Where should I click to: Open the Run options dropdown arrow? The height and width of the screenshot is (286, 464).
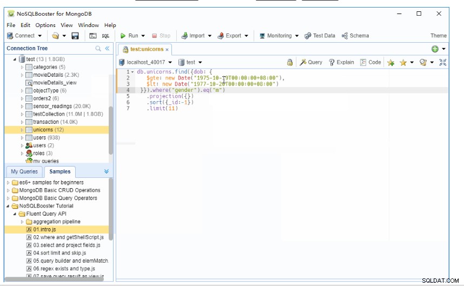(143, 36)
